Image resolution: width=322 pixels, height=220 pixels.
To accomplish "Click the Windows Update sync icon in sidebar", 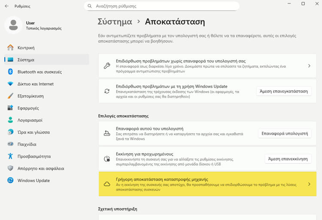I will click(10, 180).
